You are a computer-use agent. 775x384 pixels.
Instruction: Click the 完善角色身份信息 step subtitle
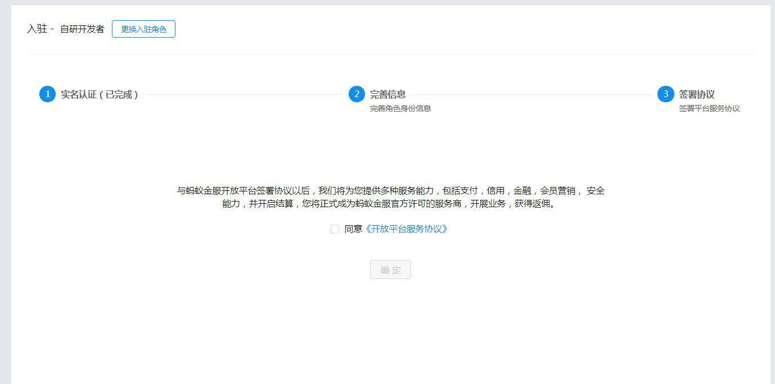pyautogui.click(x=400, y=108)
